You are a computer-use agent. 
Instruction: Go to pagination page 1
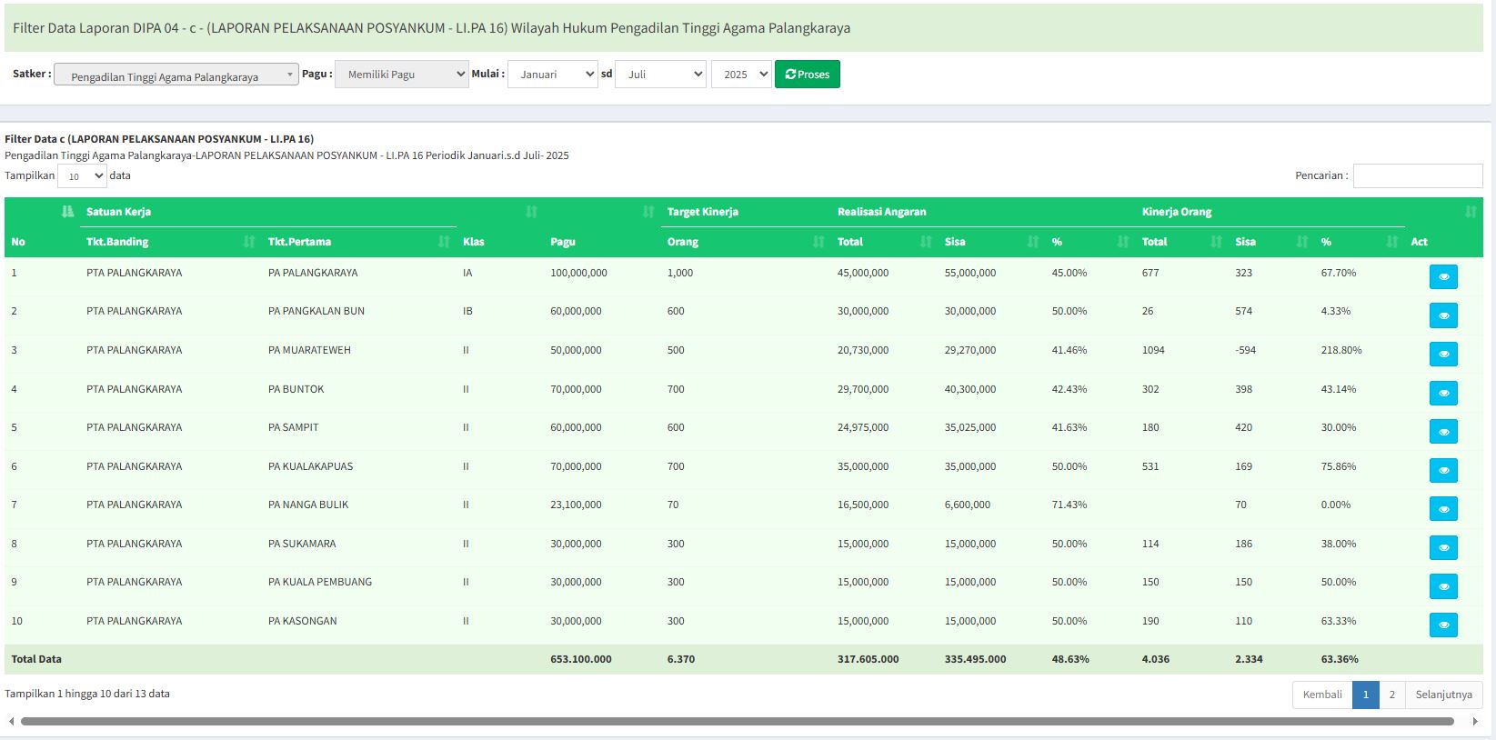(1365, 695)
